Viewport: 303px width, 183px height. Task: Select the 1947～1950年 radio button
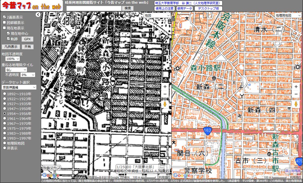(x=4, y=109)
